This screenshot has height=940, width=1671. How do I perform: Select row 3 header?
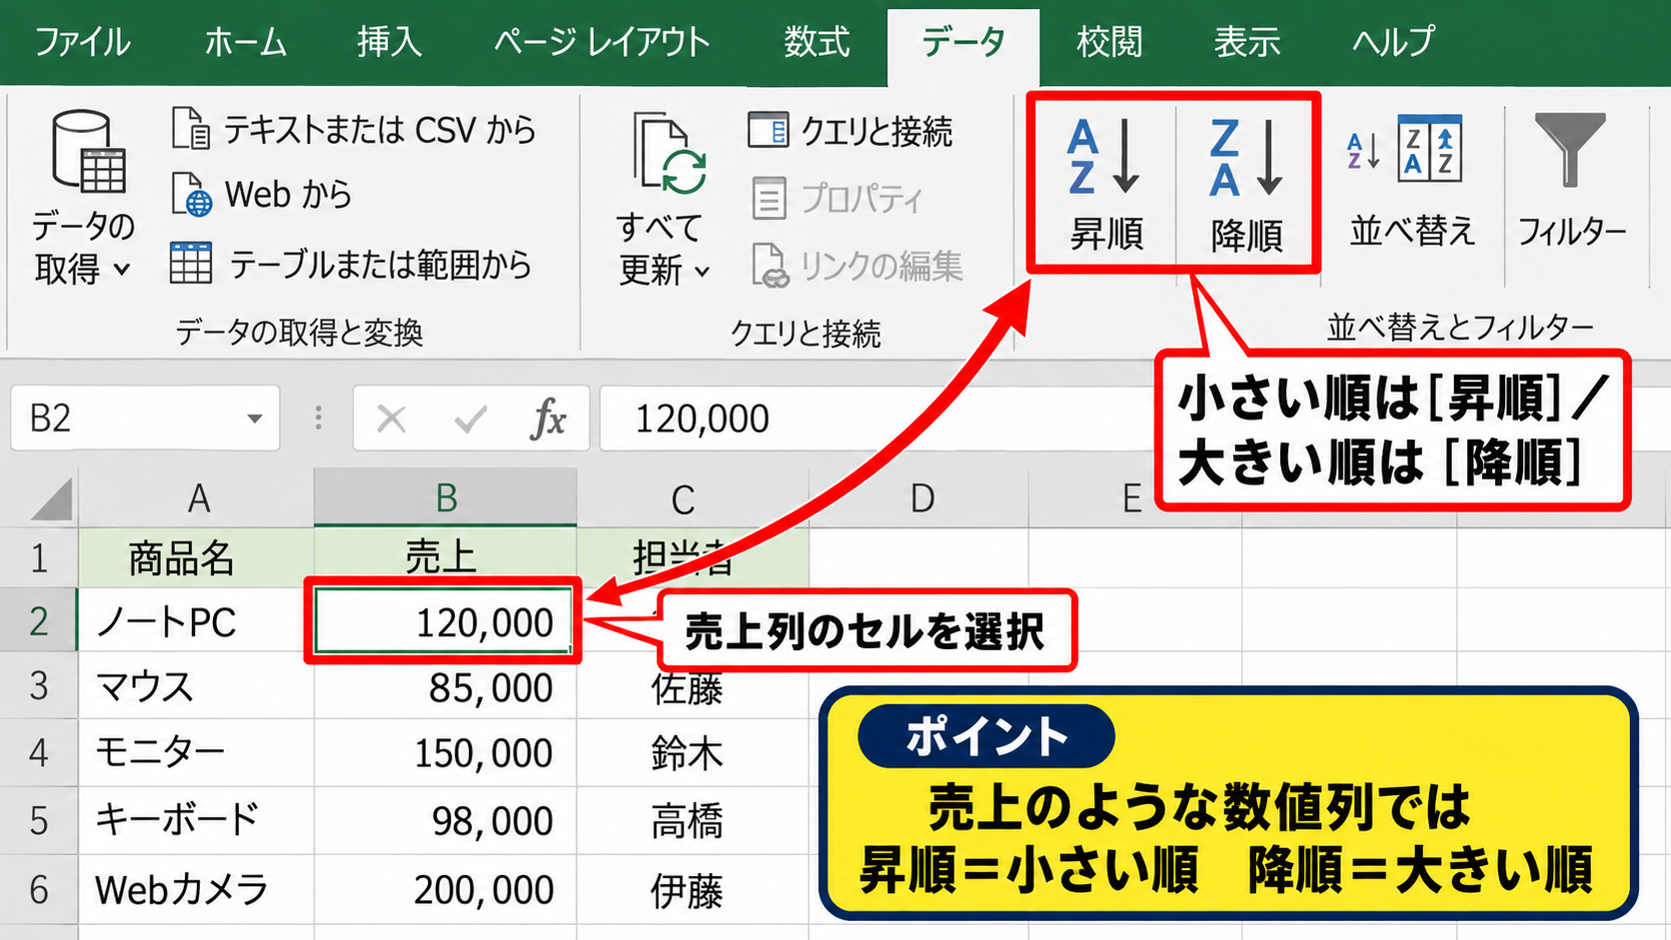pyautogui.click(x=39, y=686)
